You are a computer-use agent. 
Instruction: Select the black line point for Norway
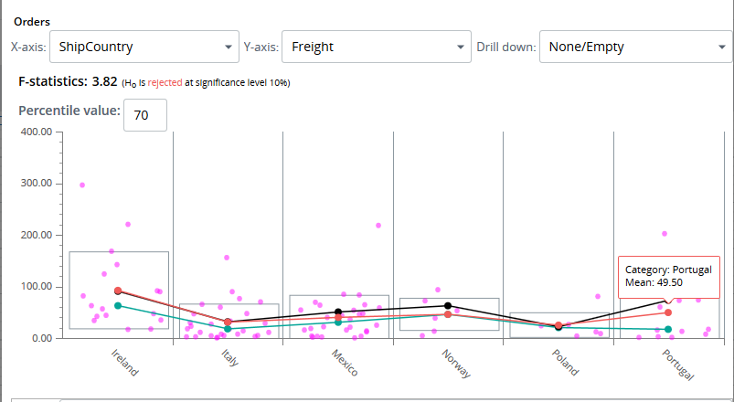[448, 306]
